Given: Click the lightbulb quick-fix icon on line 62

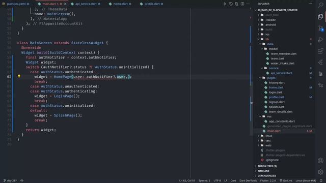Looking at the screenshot, I should click(x=19, y=76).
